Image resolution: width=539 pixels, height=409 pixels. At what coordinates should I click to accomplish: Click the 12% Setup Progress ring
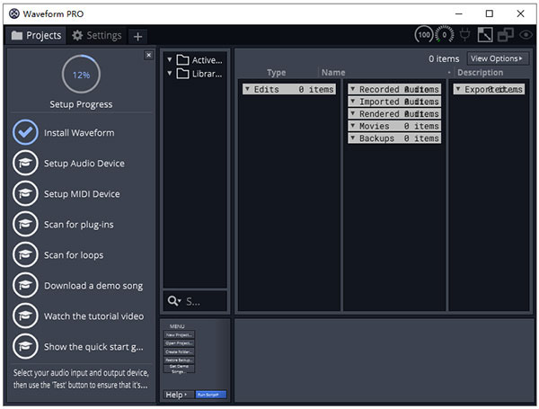pyautogui.click(x=81, y=75)
